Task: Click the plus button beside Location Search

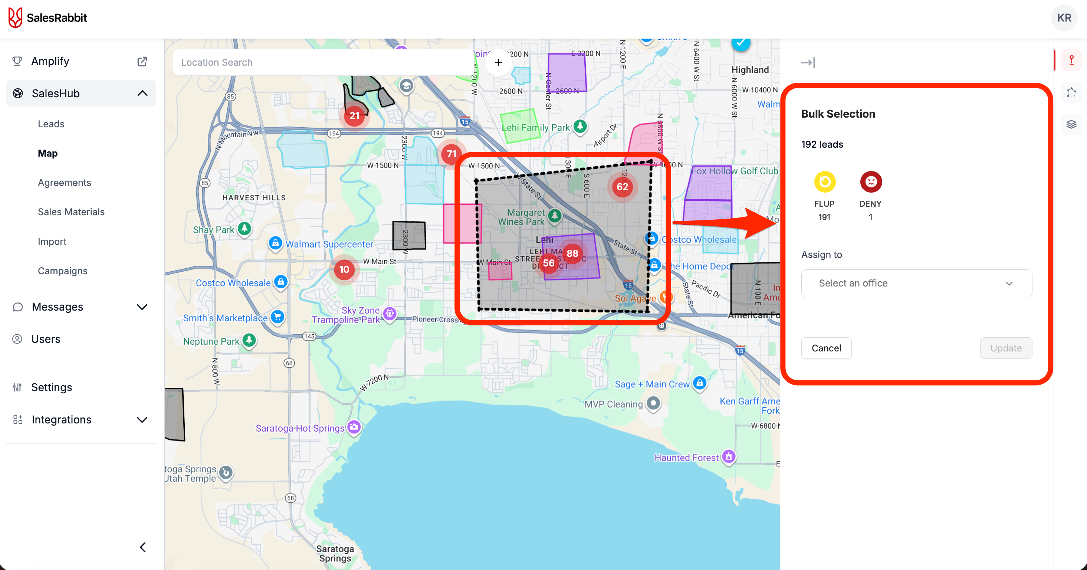Action: click(498, 62)
